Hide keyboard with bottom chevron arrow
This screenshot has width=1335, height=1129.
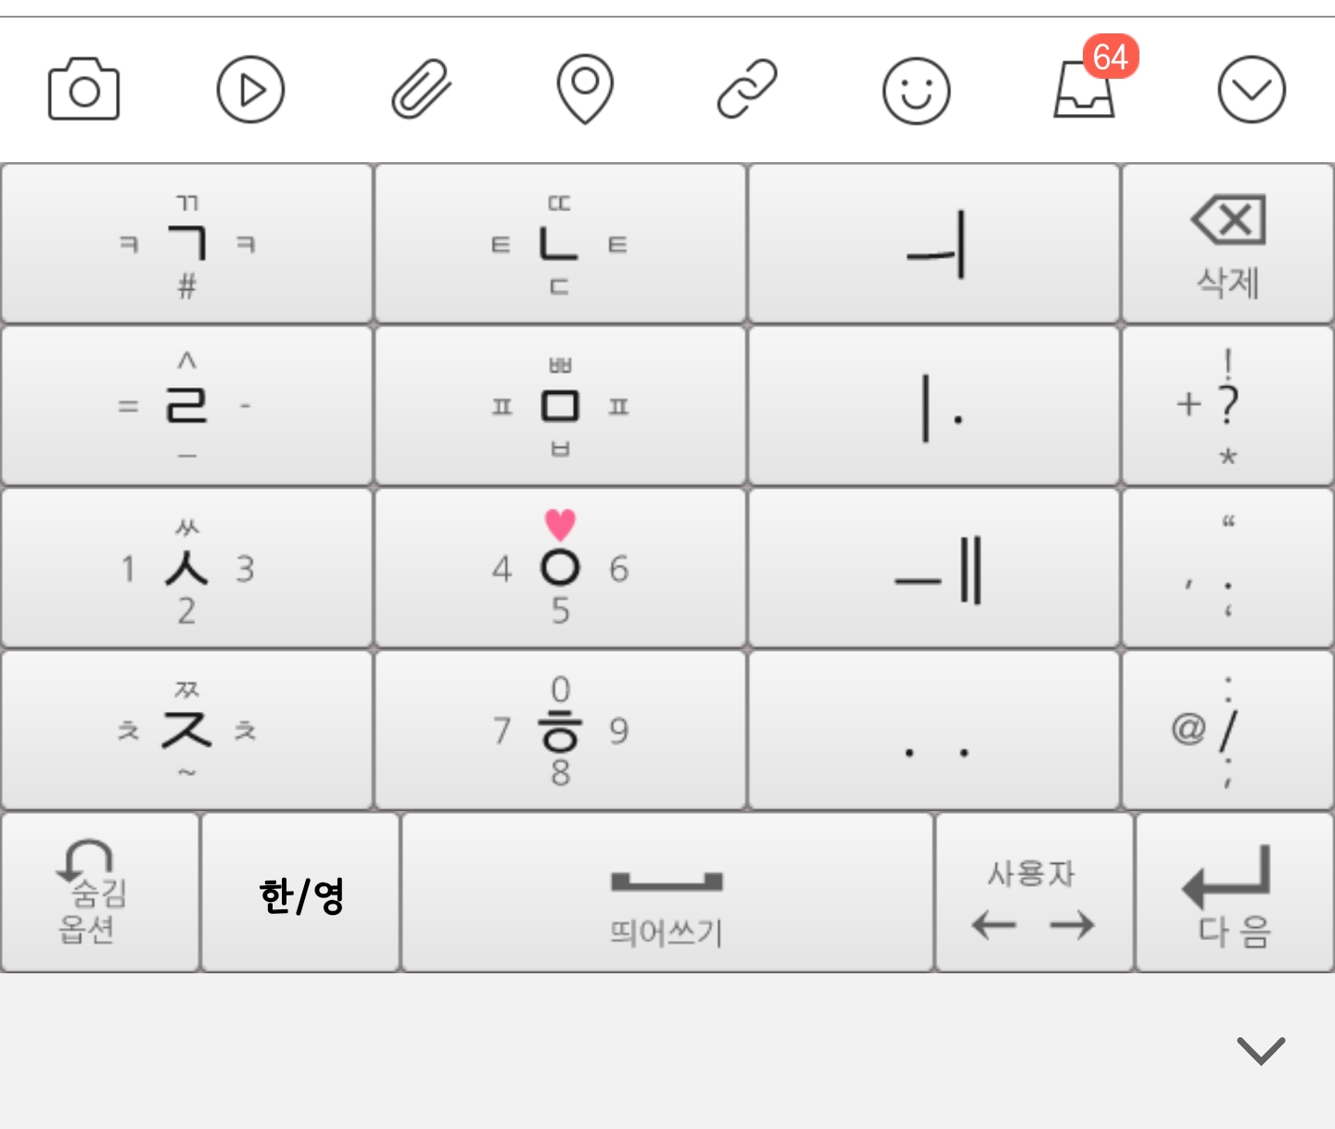pyautogui.click(x=1261, y=1050)
